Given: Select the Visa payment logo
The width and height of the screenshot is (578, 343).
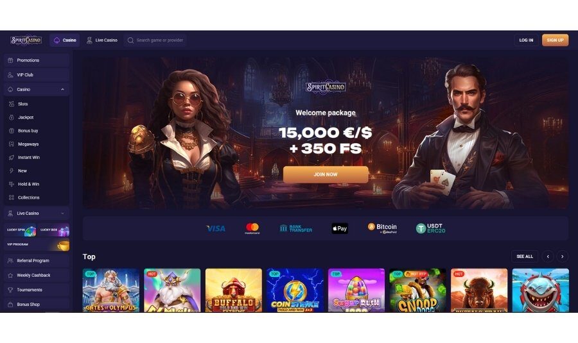Looking at the screenshot, I should coord(216,228).
